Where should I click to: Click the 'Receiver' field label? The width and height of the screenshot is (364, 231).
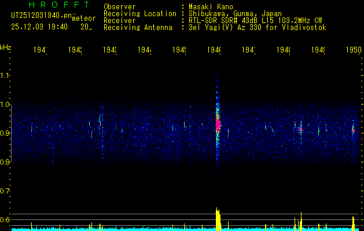120,21
